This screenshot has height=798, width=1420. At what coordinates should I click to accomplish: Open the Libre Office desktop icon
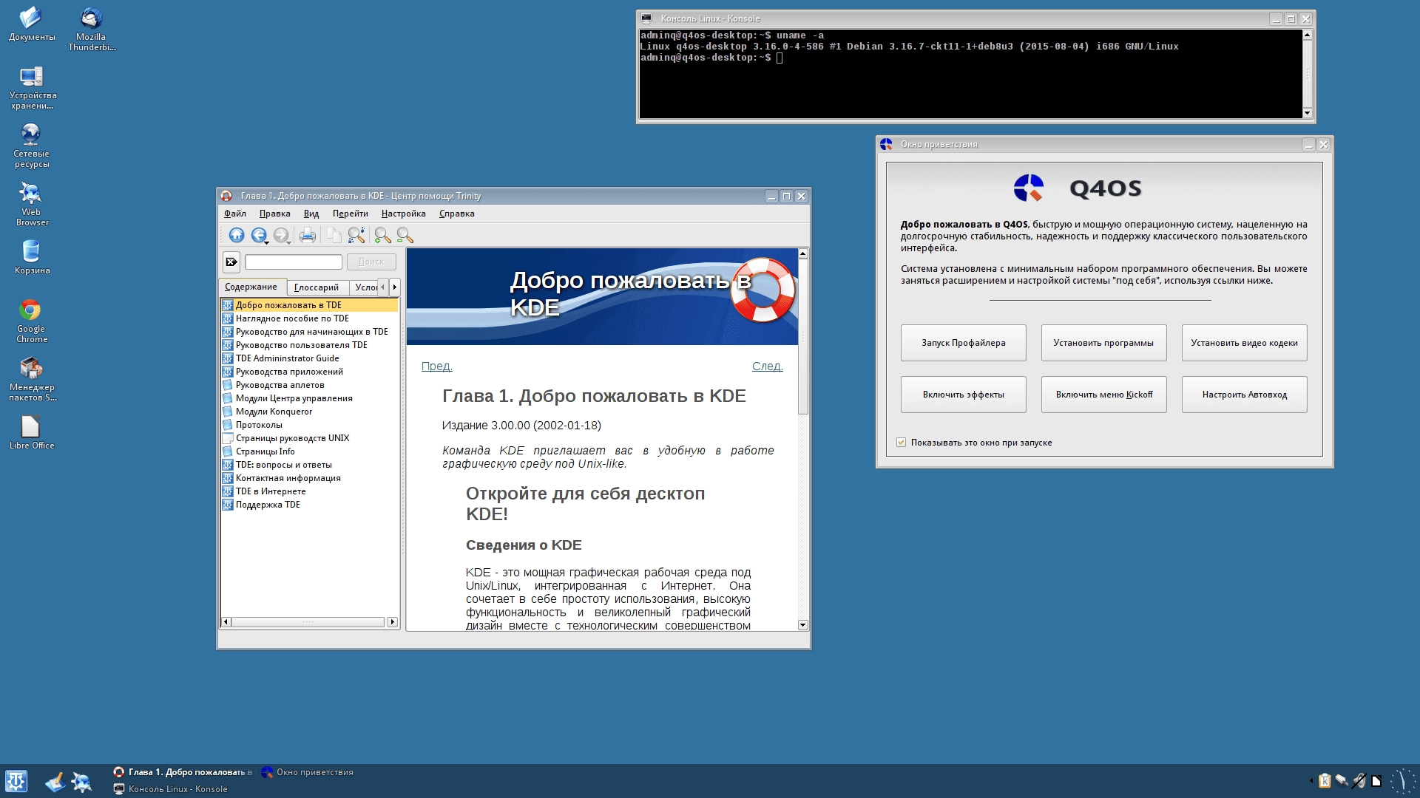click(32, 432)
